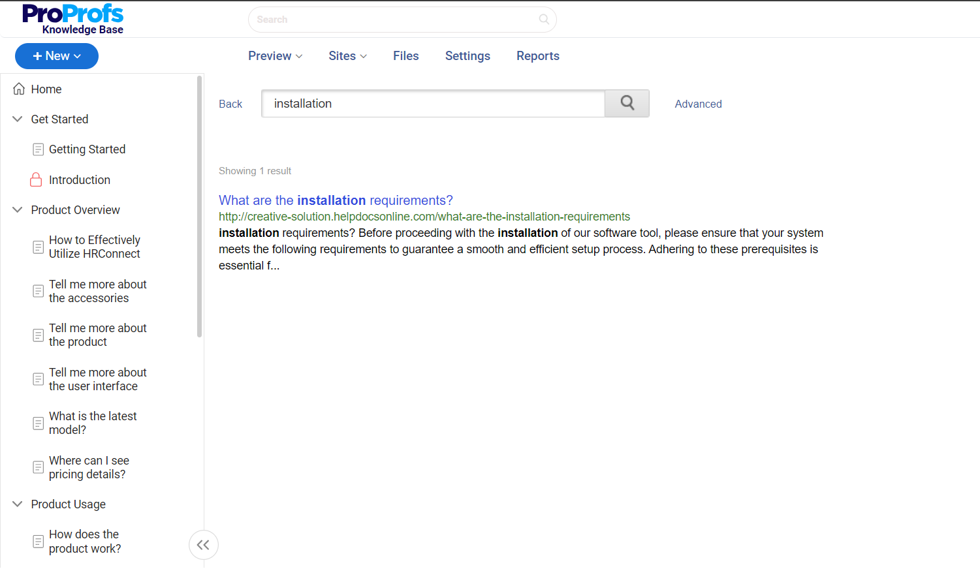Click the green helpdocsonline result URL
Image resolution: width=980 pixels, height=569 pixels.
tap(424, 217)
